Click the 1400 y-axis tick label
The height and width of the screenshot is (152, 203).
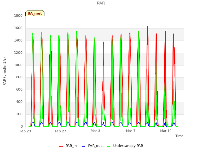point(18,41)
